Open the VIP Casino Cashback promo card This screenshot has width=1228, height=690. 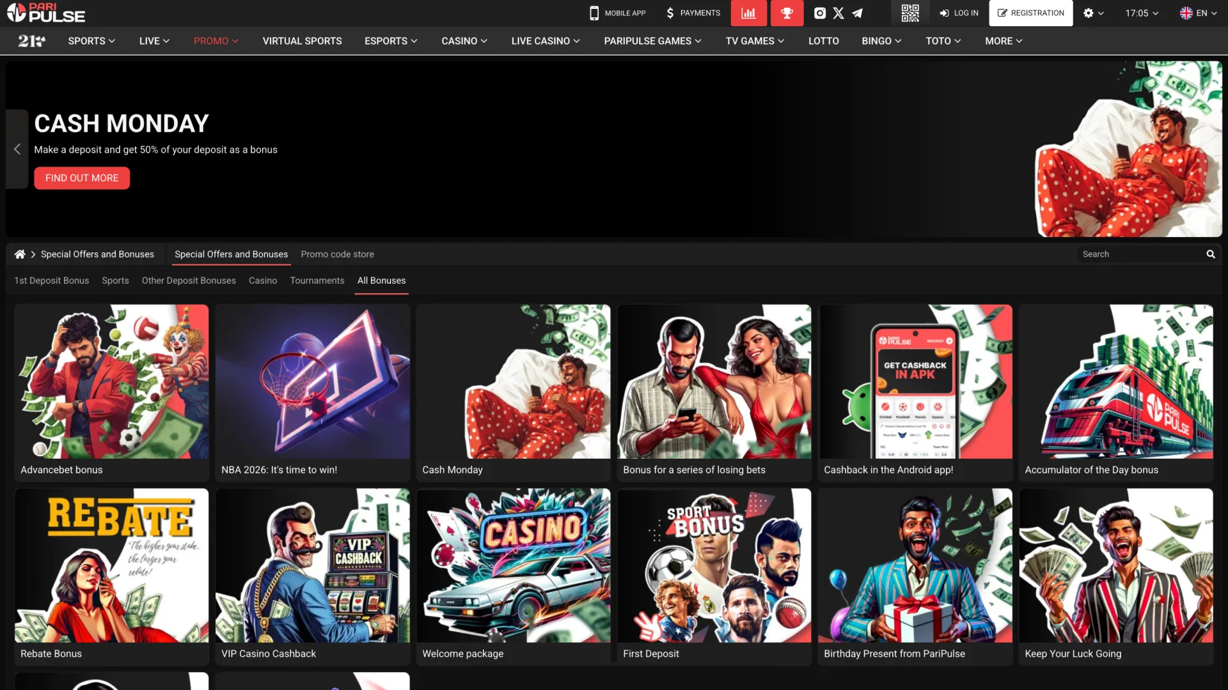(x=312, y=575)
